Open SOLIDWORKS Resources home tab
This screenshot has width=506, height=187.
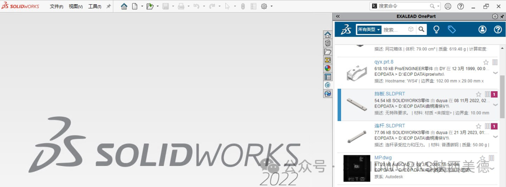click(327, 35)
